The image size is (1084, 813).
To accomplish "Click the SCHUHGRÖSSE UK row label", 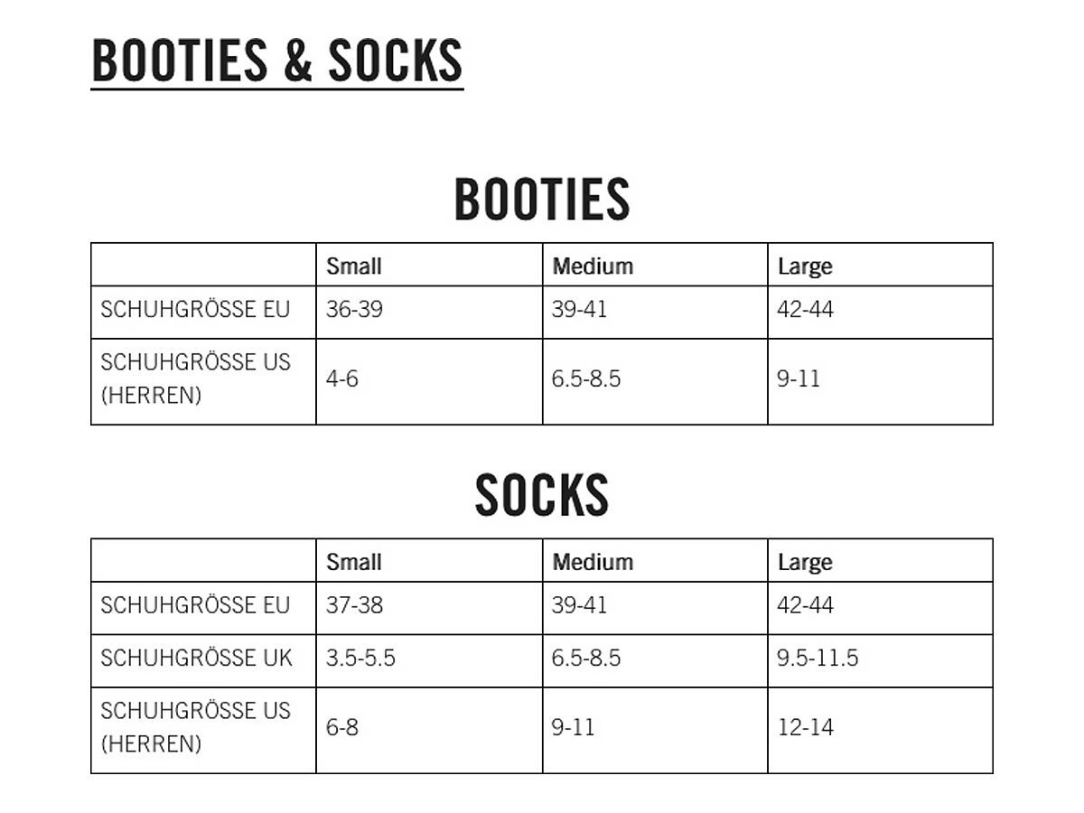I will [196, 659].
